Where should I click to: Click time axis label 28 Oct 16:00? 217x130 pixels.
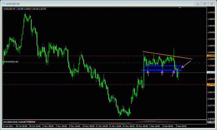pyautogui.click(x=35, y=126)
